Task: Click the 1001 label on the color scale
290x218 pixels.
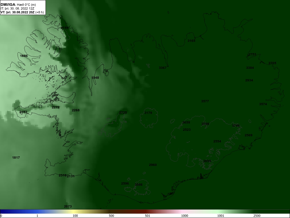Action: point(221,216)
